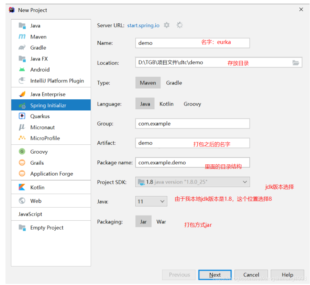Click the IntelliJ Platform Plugin icon

point(22,80)
